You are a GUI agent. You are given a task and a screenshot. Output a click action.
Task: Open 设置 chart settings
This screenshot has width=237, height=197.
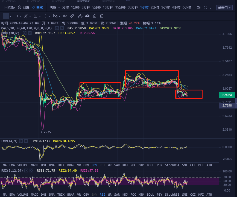pos(24,7)
